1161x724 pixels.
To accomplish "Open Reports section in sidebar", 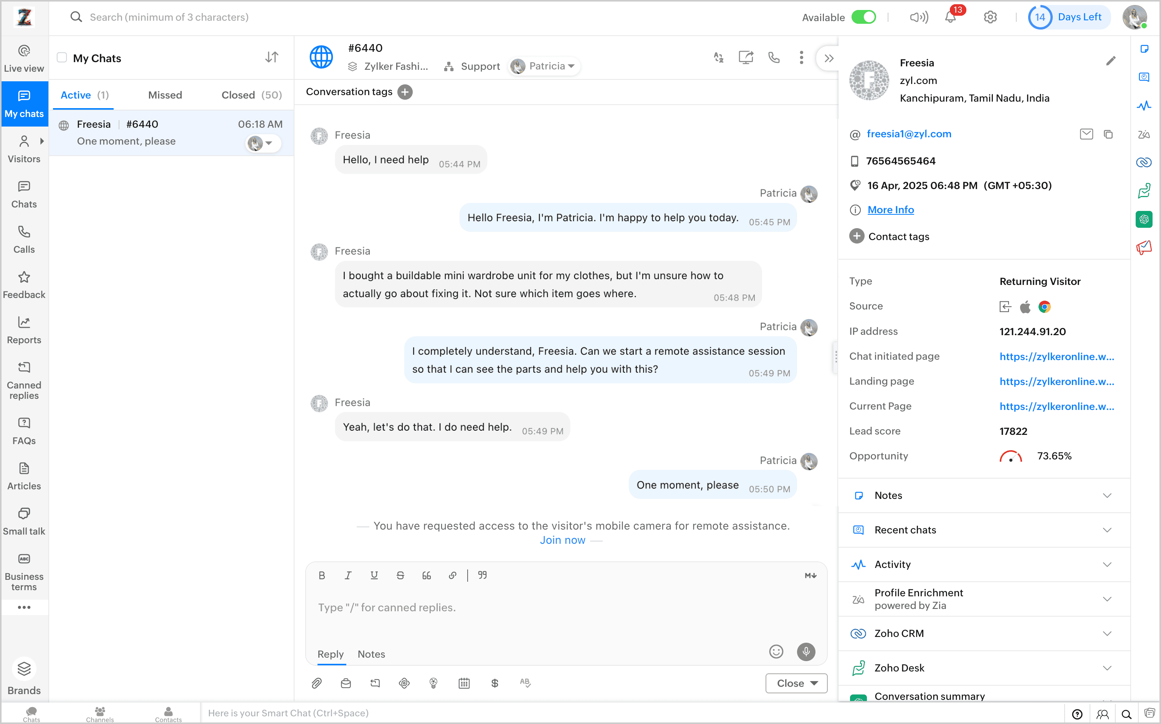I will tap(24, 331).
